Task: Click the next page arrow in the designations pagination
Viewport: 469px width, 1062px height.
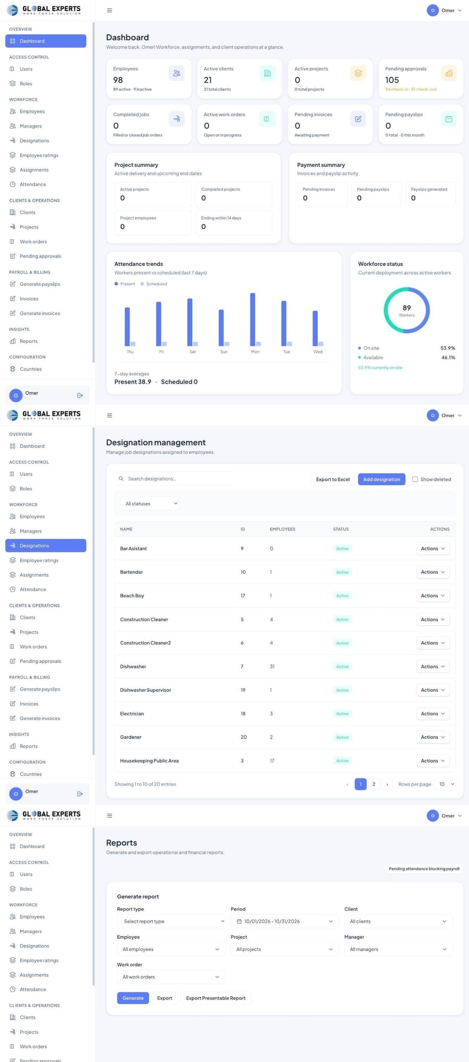Action: click(387, 784)
